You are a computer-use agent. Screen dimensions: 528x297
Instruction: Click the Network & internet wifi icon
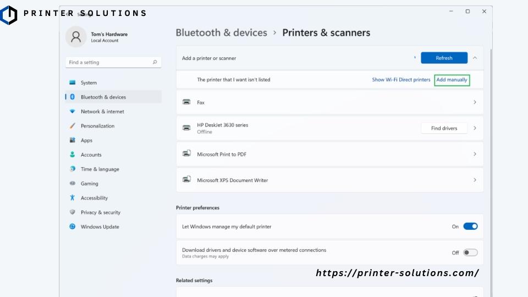click(73, 112)
